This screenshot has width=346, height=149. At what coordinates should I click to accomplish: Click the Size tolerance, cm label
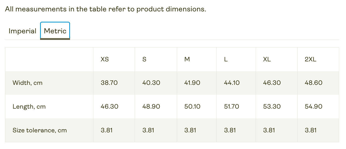pyautogui.click(x=40, y=130)
